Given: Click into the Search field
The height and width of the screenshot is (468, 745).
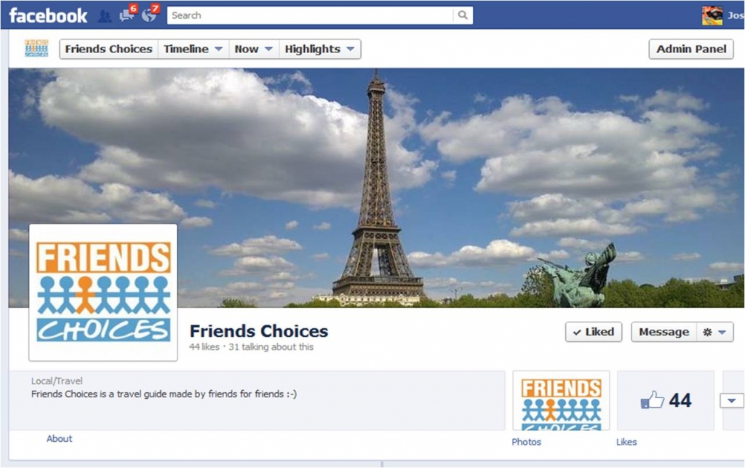Looking at the screenshot, I should click(311, 15).
